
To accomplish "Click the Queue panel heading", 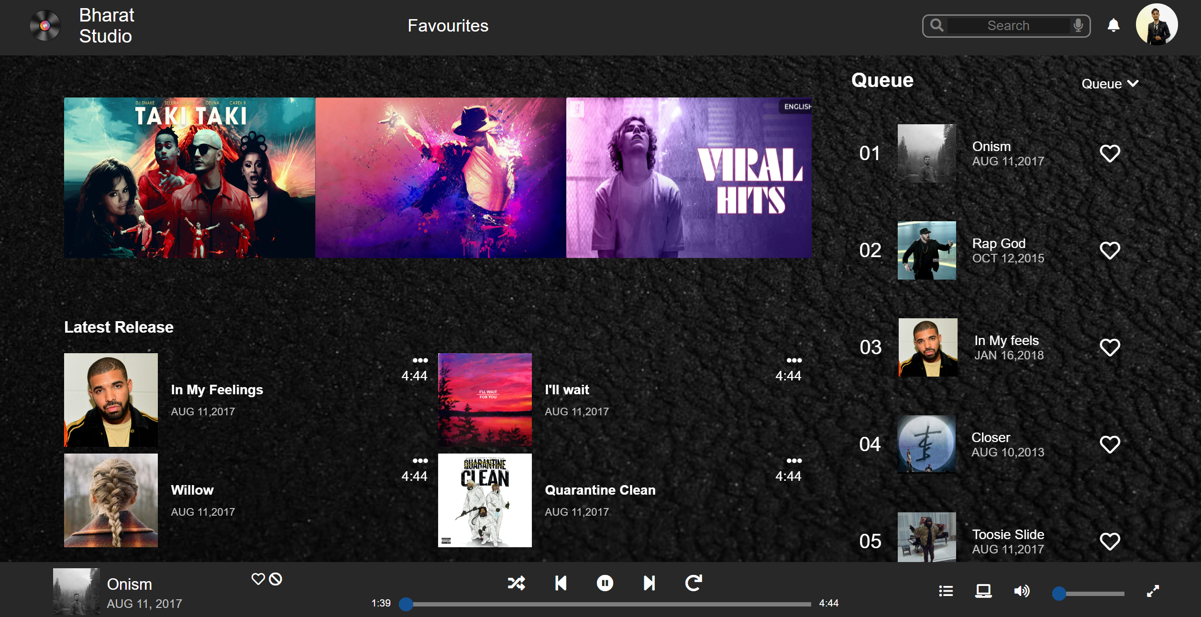I will tap(882, 80).
